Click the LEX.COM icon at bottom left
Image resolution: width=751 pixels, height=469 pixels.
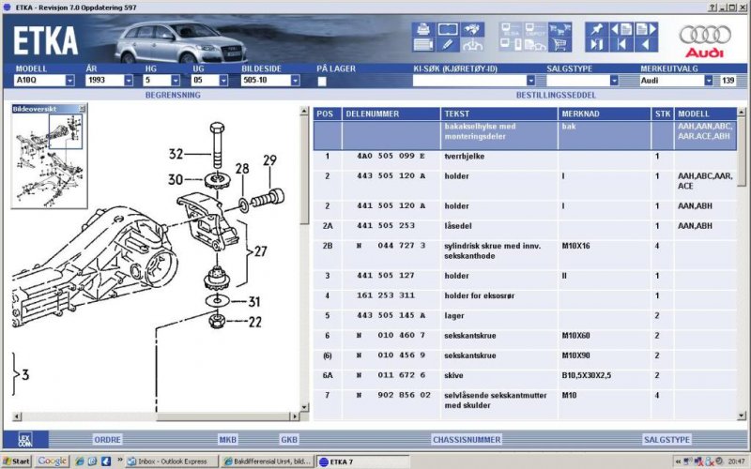[23, 439]
